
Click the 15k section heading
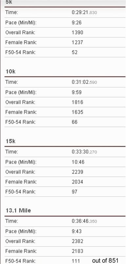pyautogui.click(x=10, y=141)
